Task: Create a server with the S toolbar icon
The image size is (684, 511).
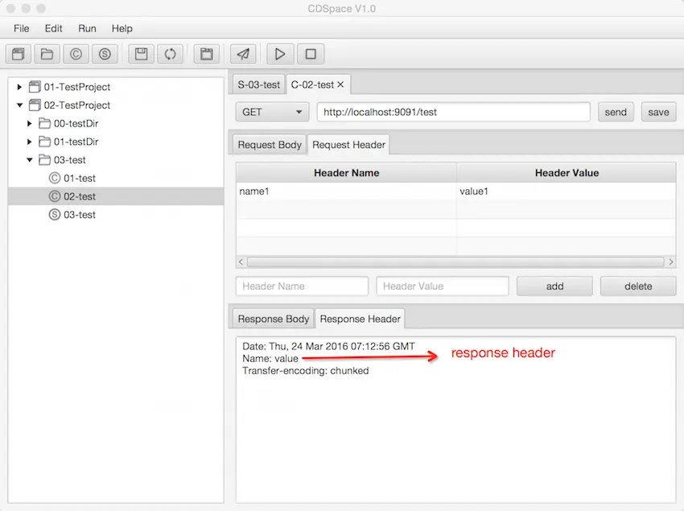Action: coord(105,54)
